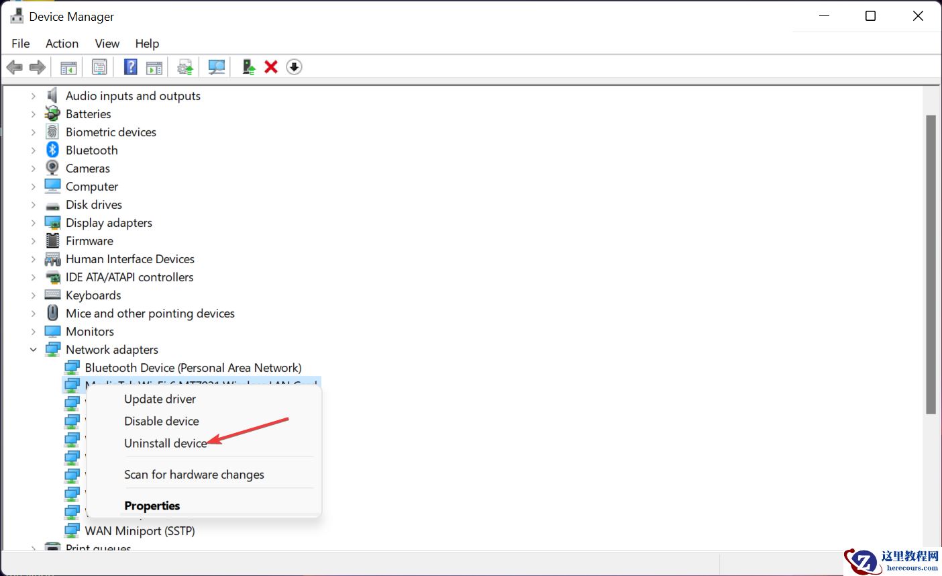942x576 pixels.
Task: Choose Scan for hardware changes in context menu
Action: pos(205,475)
